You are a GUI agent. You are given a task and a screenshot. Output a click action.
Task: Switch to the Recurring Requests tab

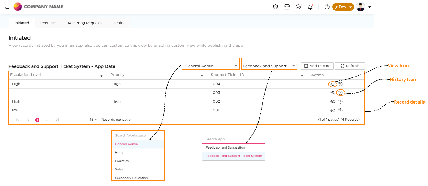coord(85,23)
